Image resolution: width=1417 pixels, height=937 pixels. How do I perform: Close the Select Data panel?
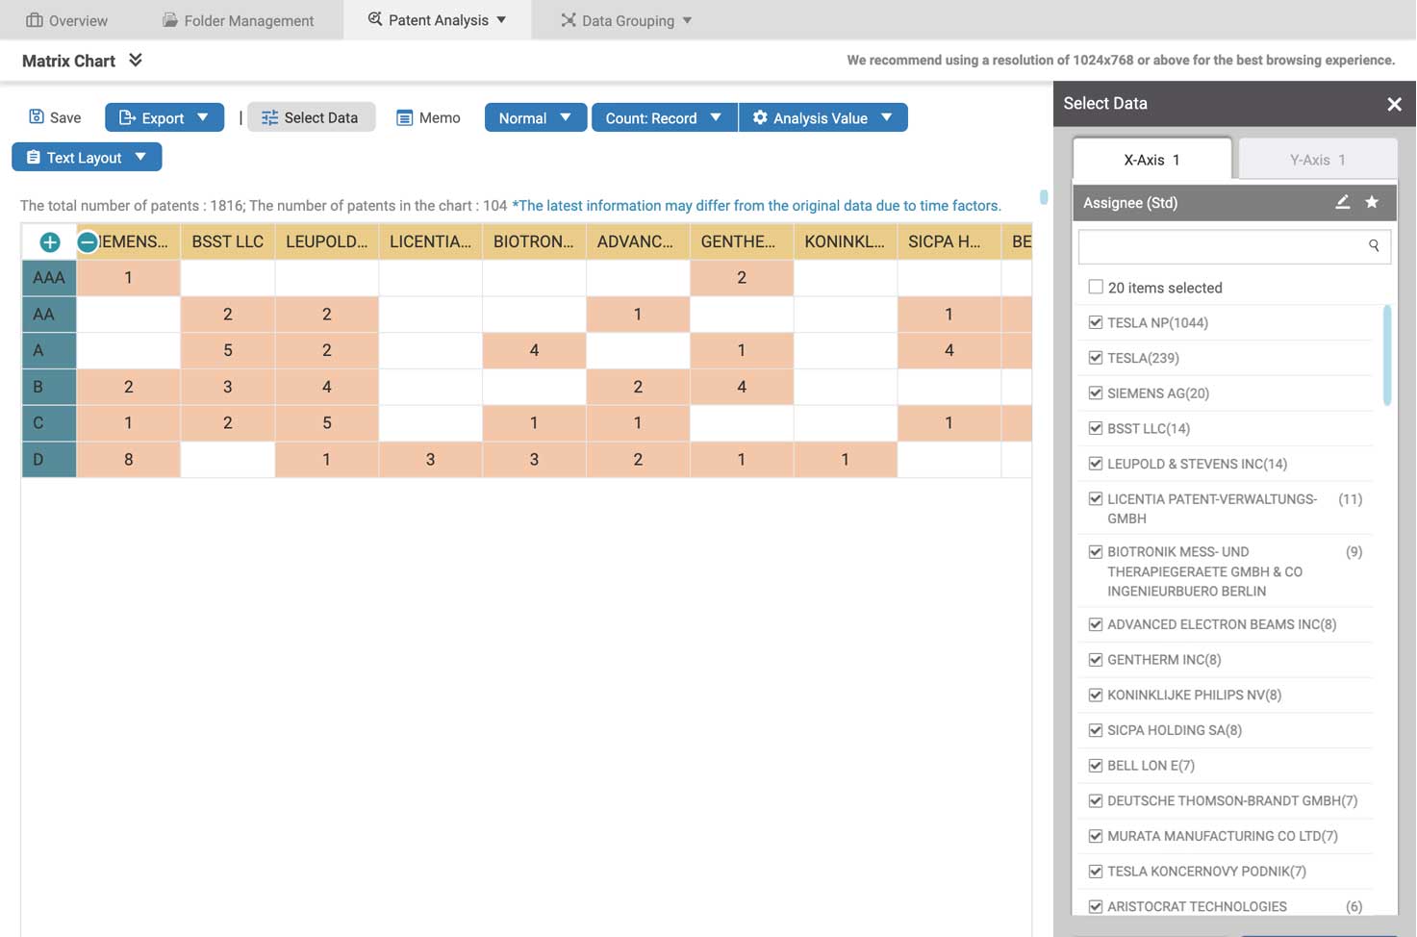(x=1394, y=104)
